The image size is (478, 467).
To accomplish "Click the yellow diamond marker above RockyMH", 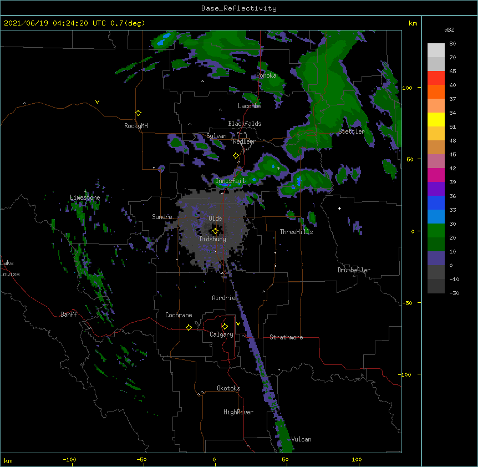I will click(x=139, y=113).
